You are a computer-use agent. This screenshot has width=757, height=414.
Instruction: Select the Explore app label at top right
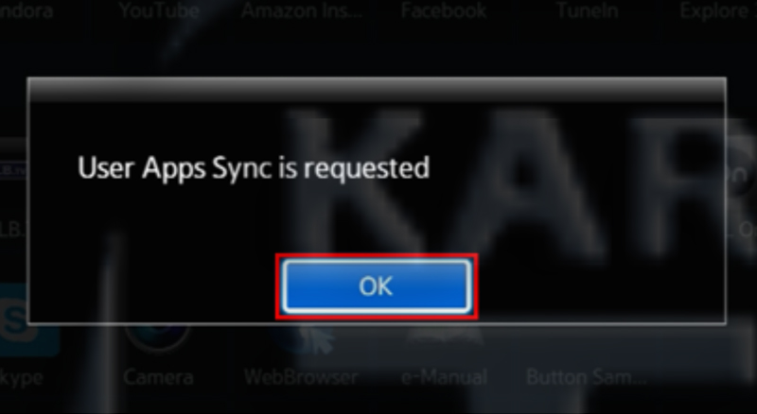point(718,10)
